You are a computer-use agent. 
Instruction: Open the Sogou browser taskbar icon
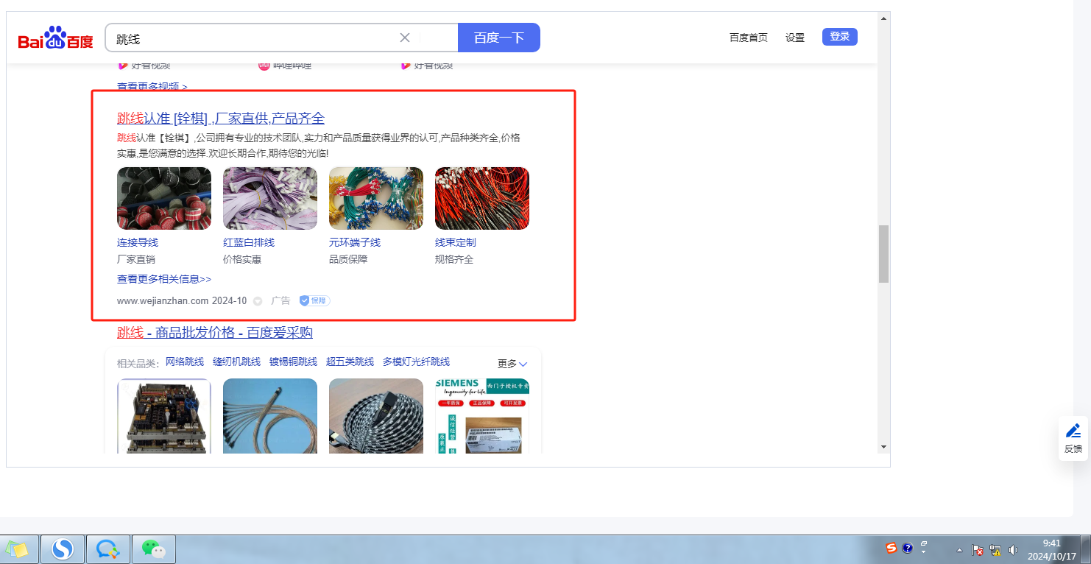(x=63, y=549)
